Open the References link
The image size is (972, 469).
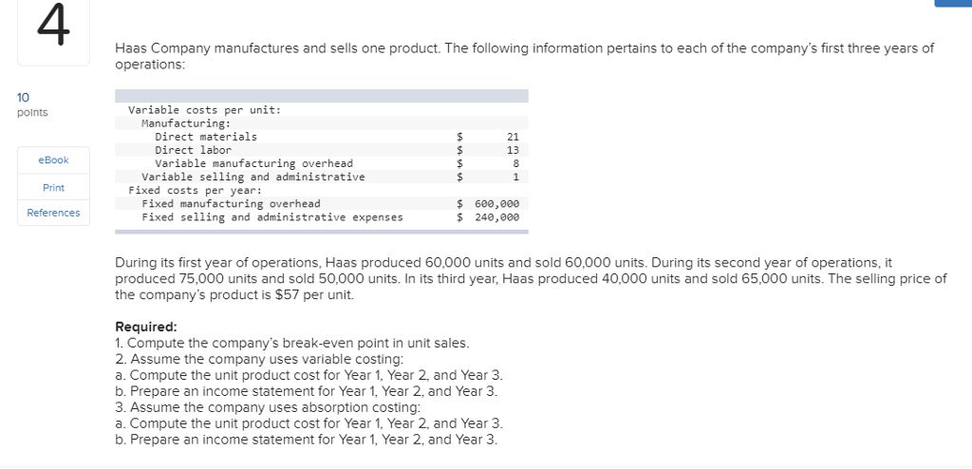click(x=53, y=213)
